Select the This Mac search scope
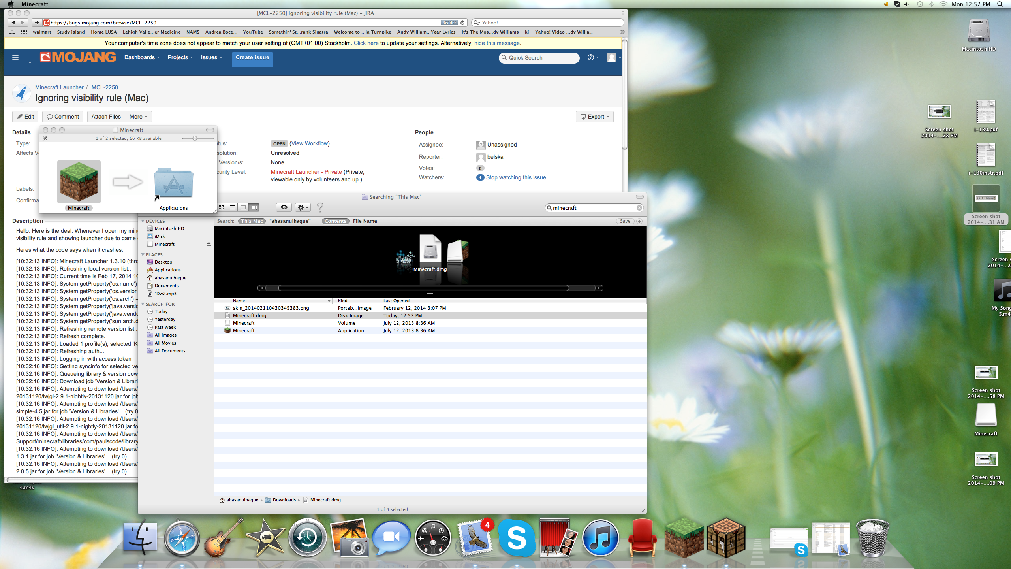Screen dimensions: 1011x569 (x=252, y=221)
